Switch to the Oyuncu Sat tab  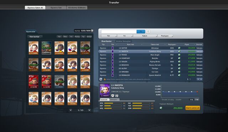[56, 8]
